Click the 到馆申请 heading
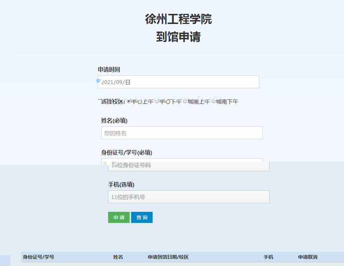This screenshot has height=266, width=344. 178,37
